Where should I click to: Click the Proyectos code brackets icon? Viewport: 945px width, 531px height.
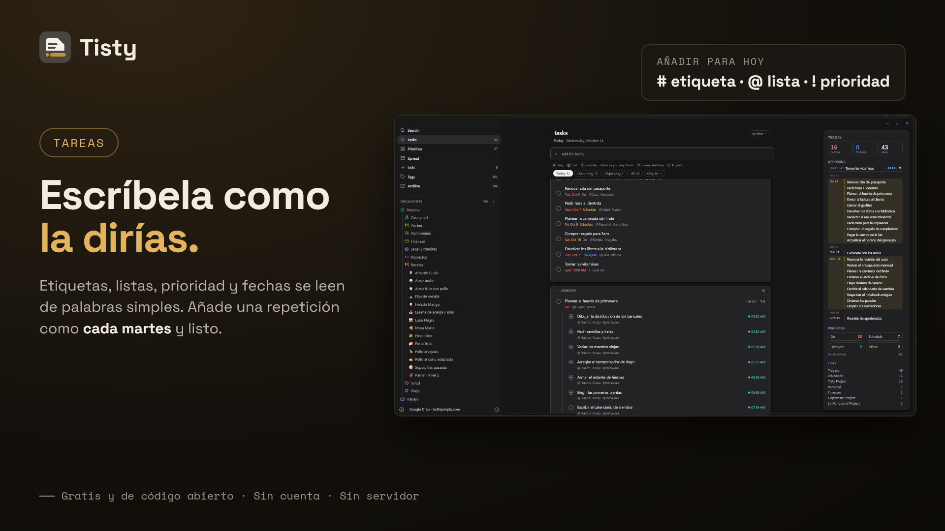point(407,257)
